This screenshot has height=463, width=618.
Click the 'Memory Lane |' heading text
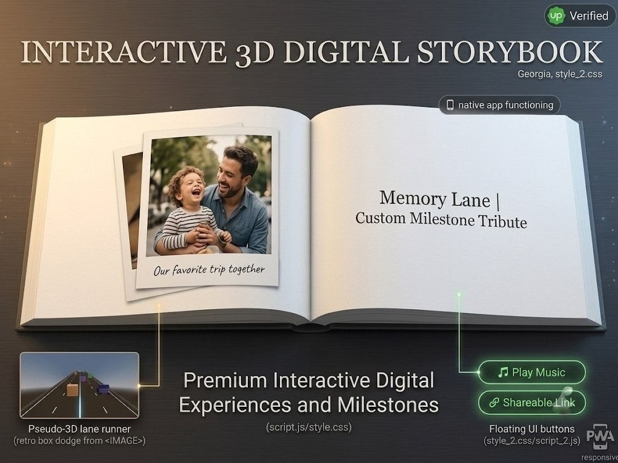pyautogui.click(x=439, y=199)
